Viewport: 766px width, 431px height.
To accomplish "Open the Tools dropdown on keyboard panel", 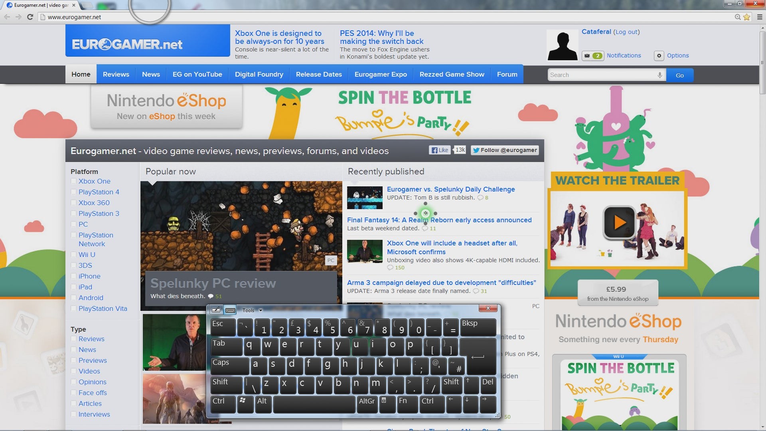I will (x=252, y=310).
